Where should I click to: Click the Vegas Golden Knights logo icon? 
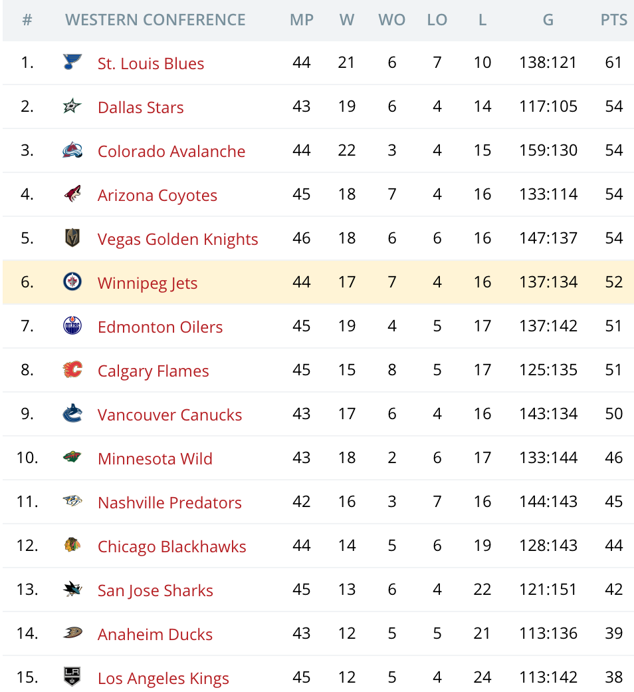72,238
